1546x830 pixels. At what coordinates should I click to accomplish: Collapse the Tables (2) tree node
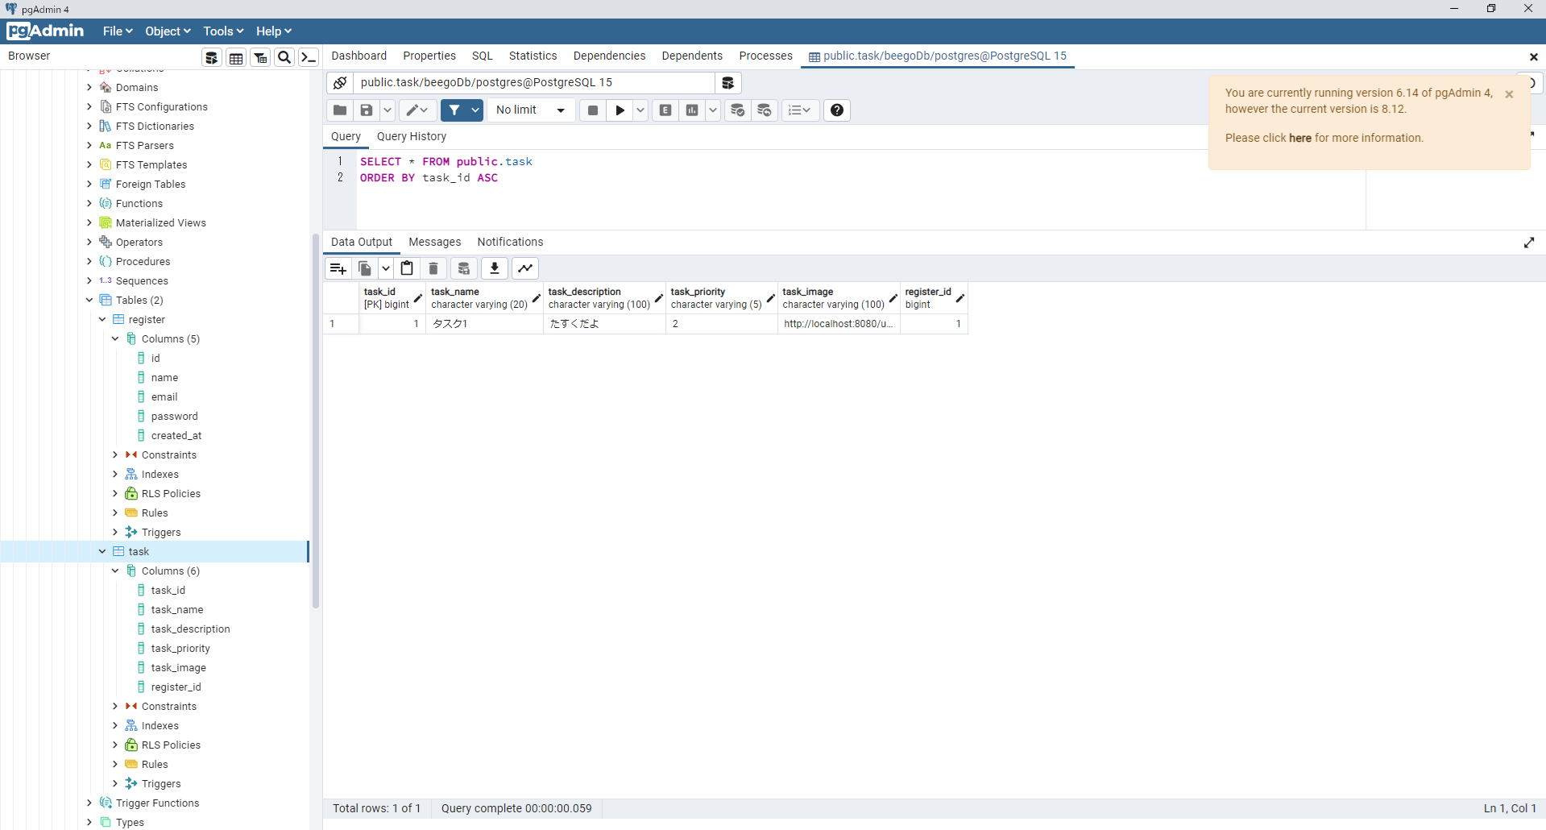point(89,300)
